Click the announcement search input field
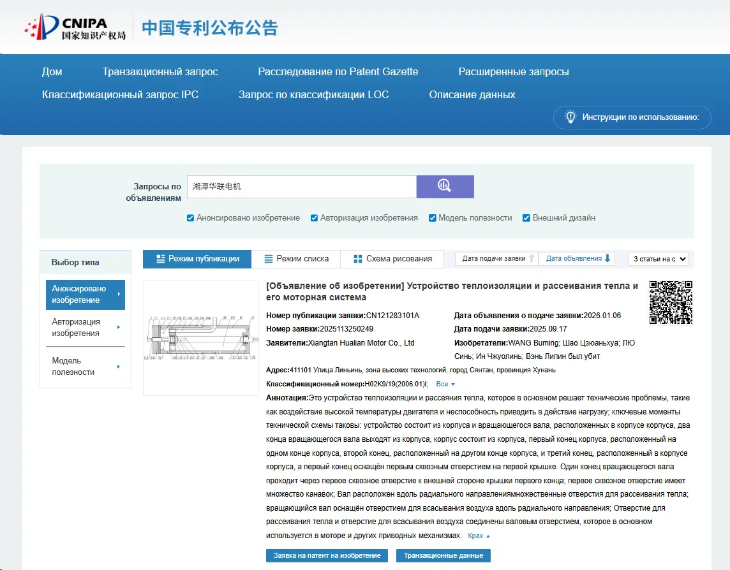Image resolution: width=730 pixels, height=570 pixels. coord(301,187)
